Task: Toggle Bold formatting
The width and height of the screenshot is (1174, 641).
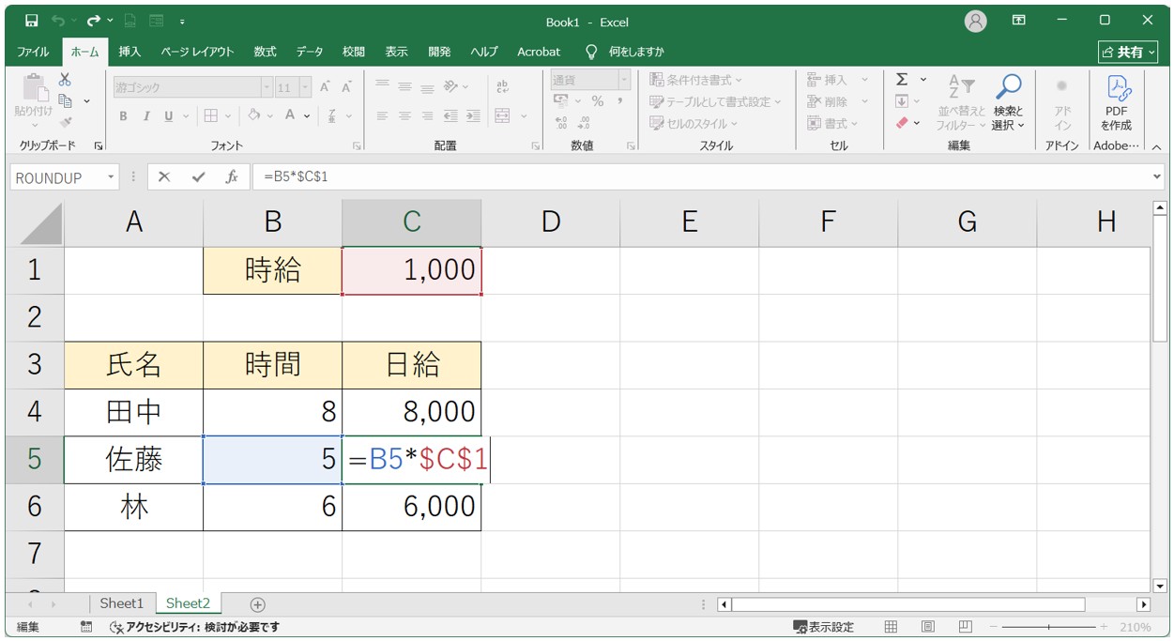Action: tap(123, 116)
